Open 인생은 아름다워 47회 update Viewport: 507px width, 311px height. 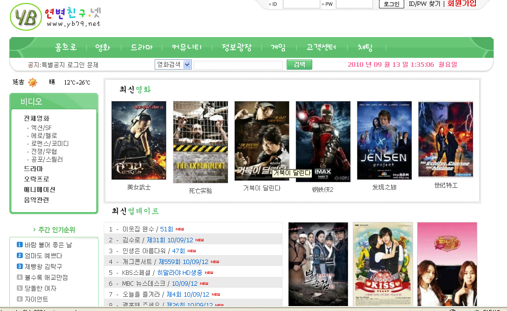(x=154, y=251)
